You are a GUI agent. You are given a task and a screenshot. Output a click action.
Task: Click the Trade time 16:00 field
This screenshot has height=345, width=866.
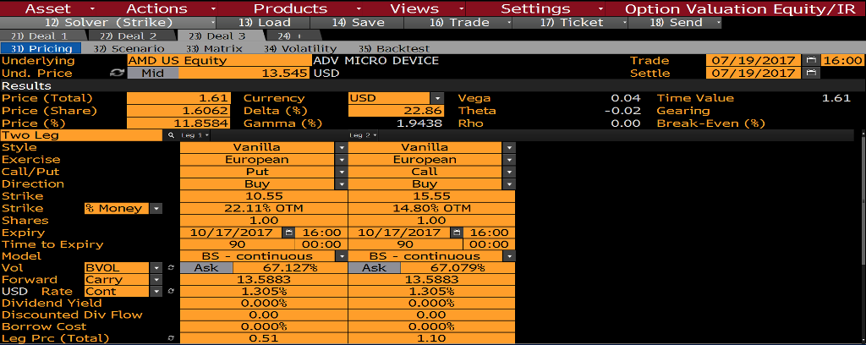click(x=843, y=61)
